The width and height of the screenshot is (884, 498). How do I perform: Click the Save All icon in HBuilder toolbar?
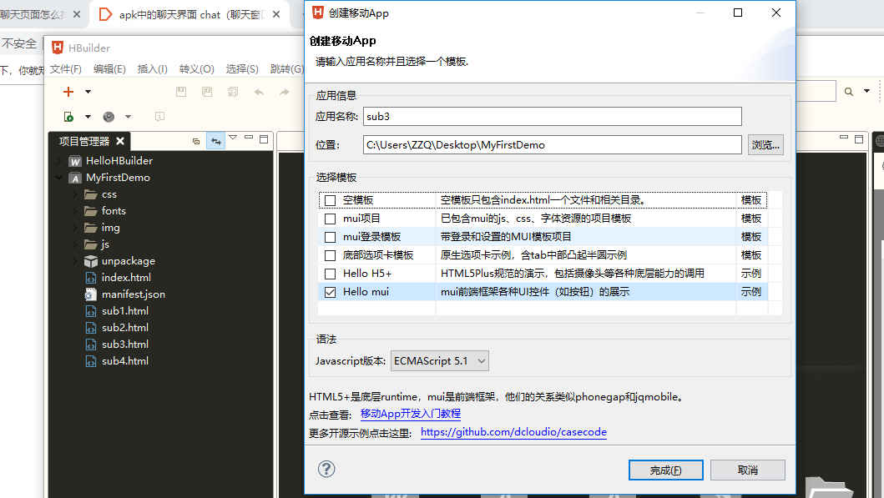pos(207,92)
